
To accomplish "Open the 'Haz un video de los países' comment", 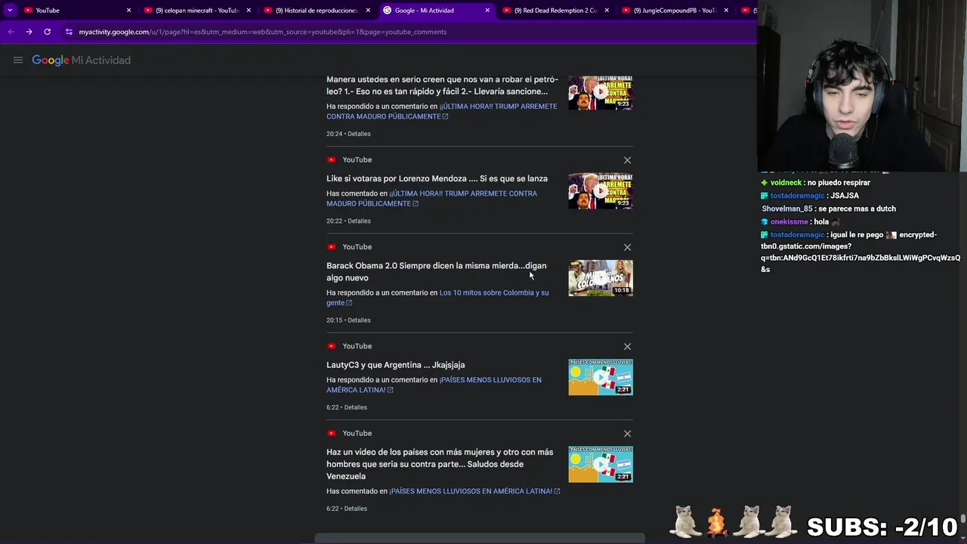I will coord(440,464).
